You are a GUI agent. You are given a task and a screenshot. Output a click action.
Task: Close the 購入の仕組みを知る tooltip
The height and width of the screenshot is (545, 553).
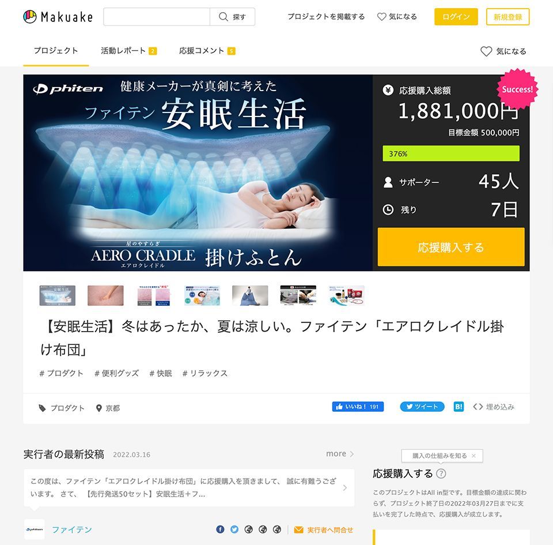[474, 456]
